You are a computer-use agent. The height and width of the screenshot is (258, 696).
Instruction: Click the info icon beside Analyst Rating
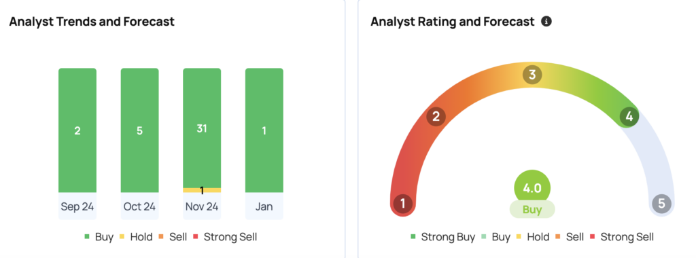546,21
